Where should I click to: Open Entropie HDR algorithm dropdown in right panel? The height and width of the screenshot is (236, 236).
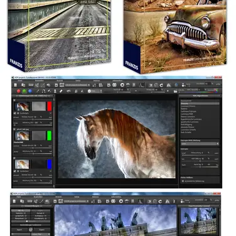click(200, 144)
